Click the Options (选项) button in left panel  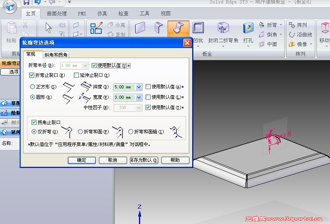(x=10, y=71)
